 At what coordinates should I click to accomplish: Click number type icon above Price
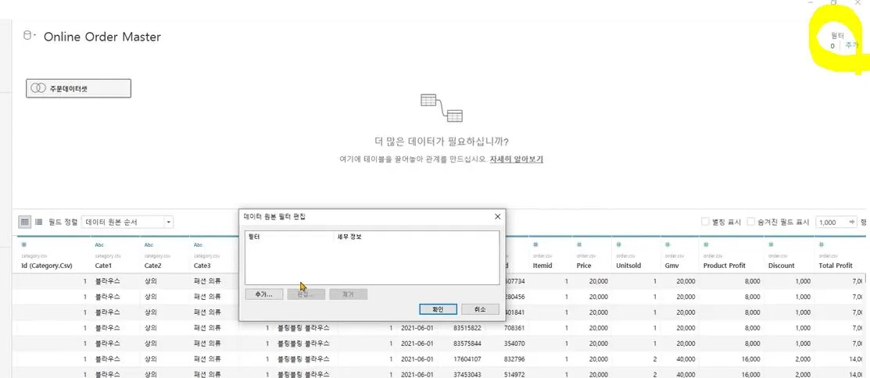point(580,244)
